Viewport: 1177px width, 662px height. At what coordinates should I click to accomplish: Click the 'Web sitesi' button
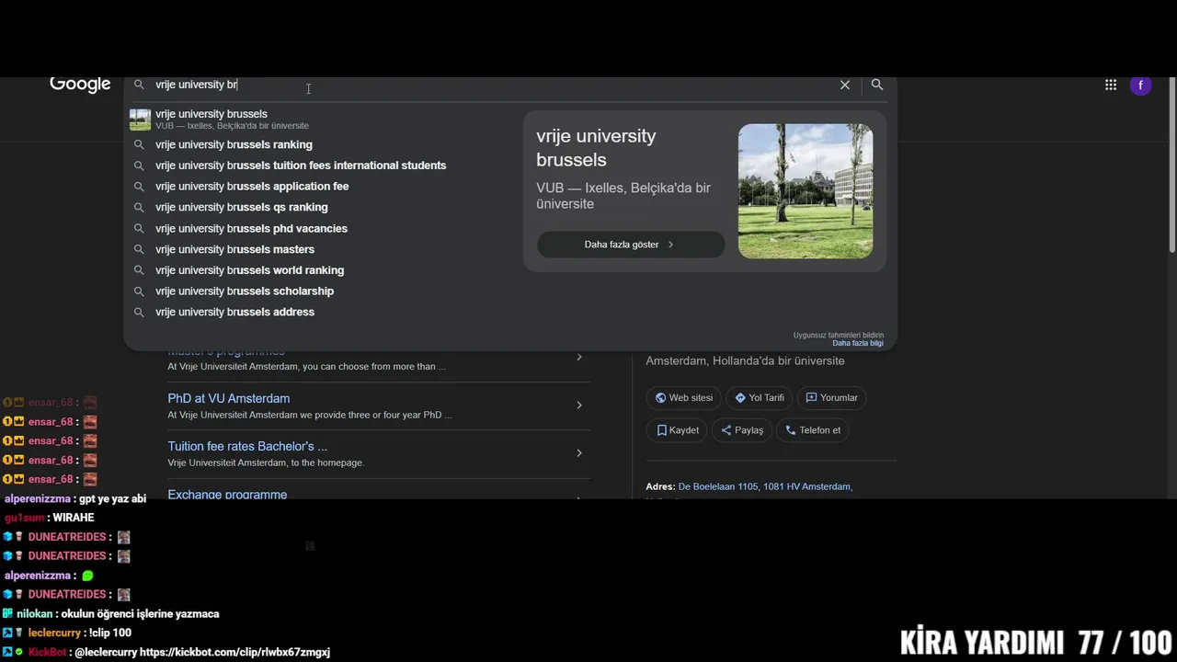click(x=684, y=398)
